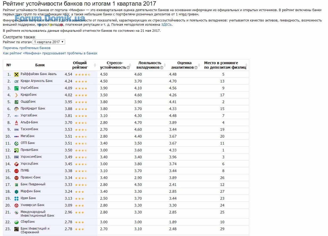Screen dimensions: 328x236
Task: Click the red Укрсоцбанк logo icon
Action: [x=16, y=164]
